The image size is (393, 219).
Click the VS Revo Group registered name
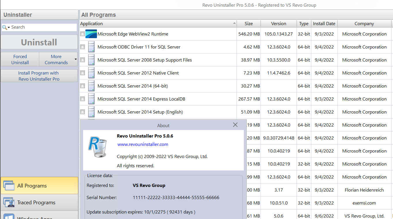pyautogui.click(x=149, y=185)
